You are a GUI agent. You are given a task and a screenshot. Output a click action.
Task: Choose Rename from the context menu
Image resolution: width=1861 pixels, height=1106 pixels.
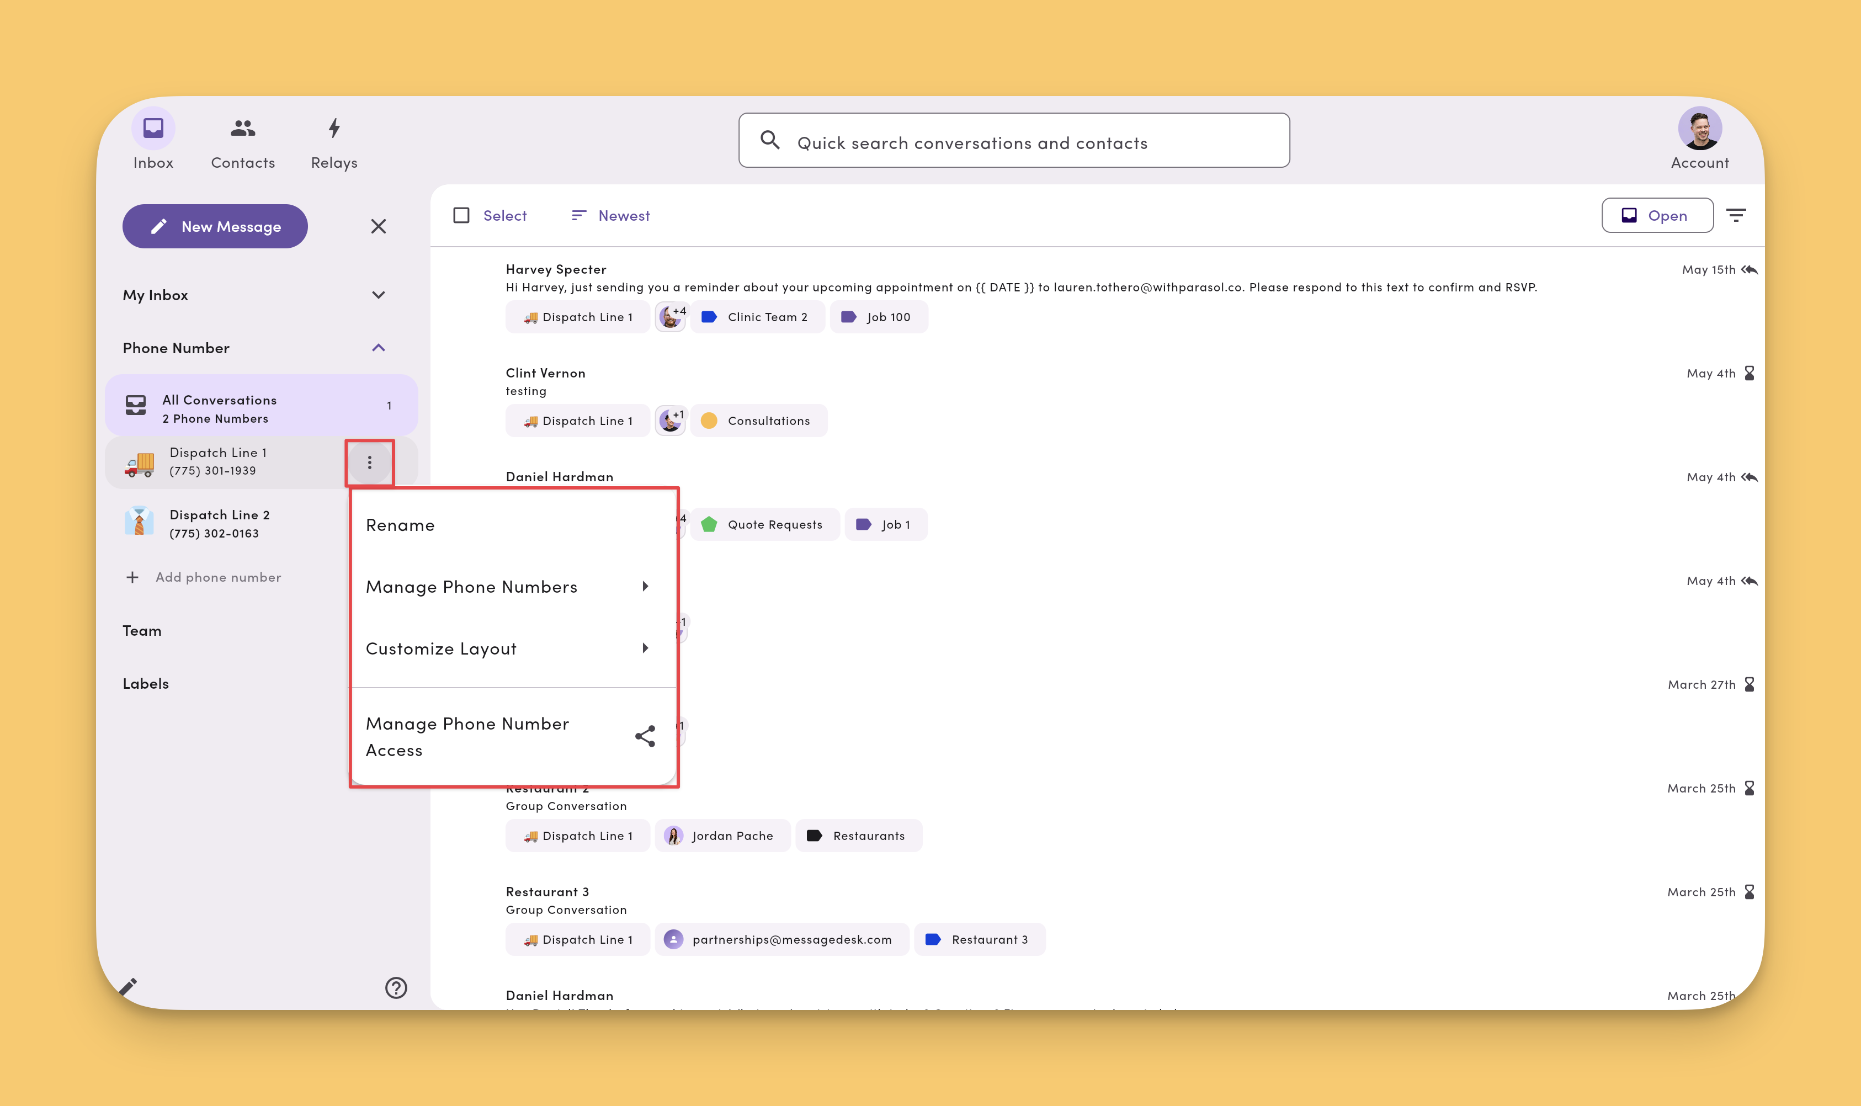(513, 525)
